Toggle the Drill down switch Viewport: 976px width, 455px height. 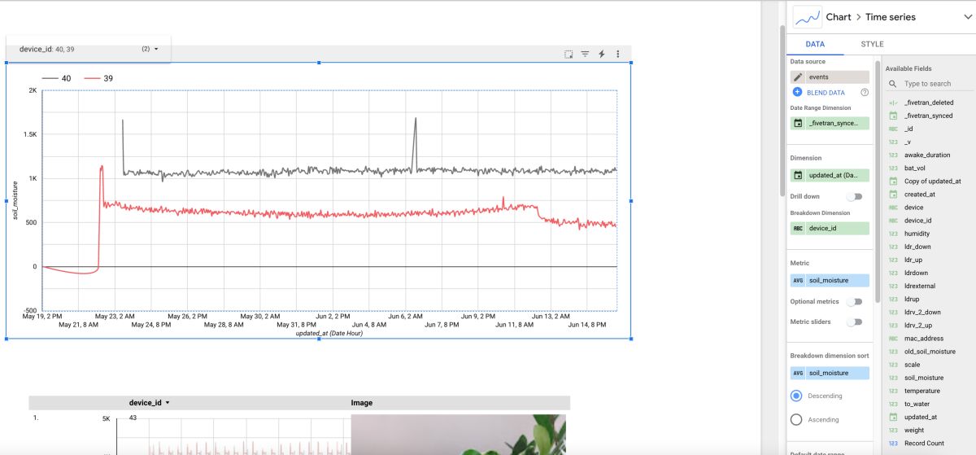coord(854,196)
